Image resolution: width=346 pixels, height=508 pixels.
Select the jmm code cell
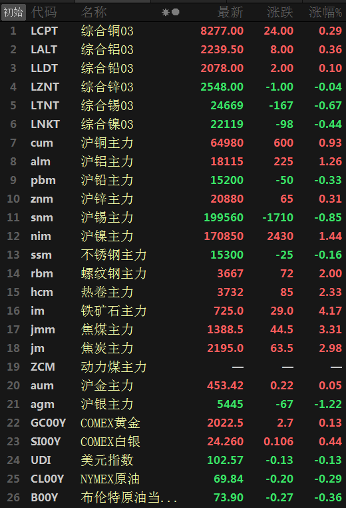43,330
